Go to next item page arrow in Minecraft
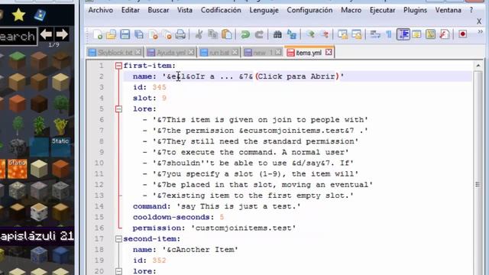The width and height of the screenshot is (489, 275). pos(62,34)
